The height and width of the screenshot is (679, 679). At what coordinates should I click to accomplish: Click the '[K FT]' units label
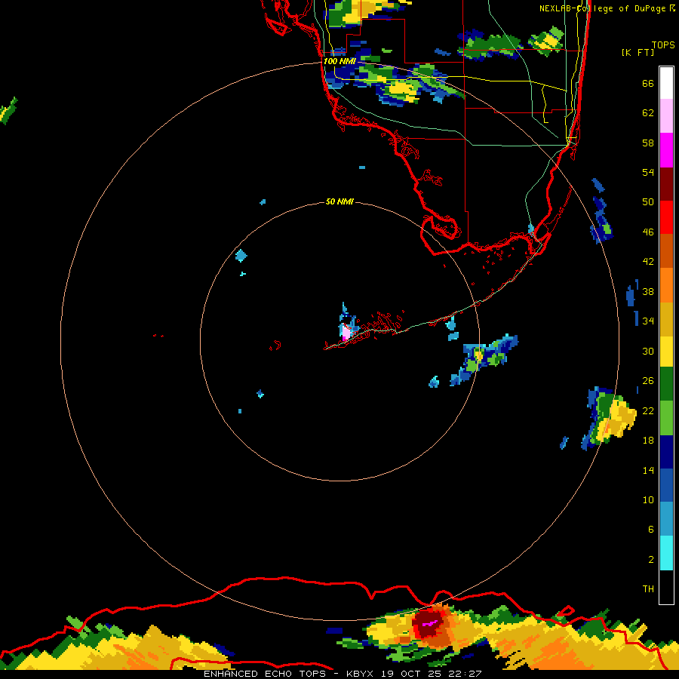click(638, 52)
